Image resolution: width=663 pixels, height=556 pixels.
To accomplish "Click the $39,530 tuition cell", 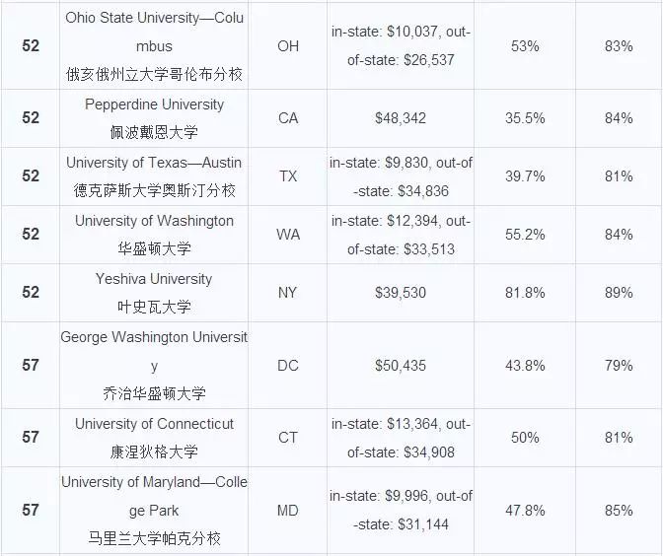I will [401, 293].
